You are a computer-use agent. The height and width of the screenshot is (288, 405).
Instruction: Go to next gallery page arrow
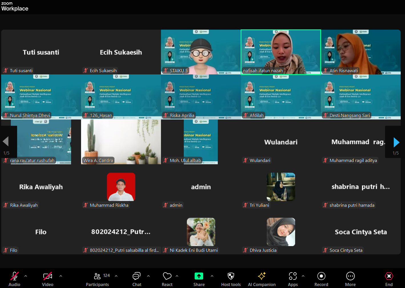tap(396, 142)
